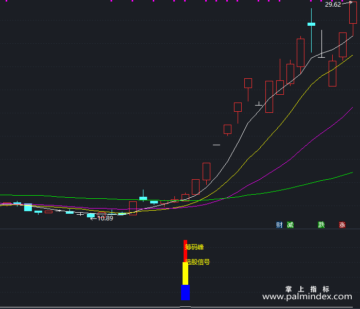Click the green 减 marker icon
Viewport: 360px width, 309px height.
pyautogui.click(x=290, y=225)
